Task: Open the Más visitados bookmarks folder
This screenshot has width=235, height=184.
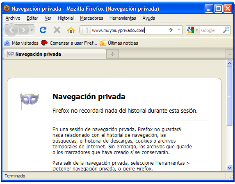Action: point(21,43)
